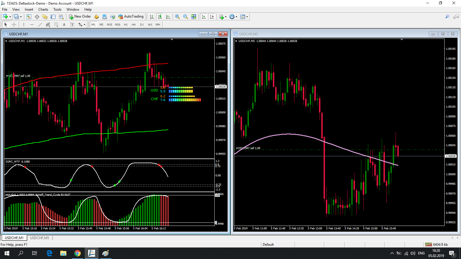
Task: Toggle chart shift from right border
Action: (212, 17)
